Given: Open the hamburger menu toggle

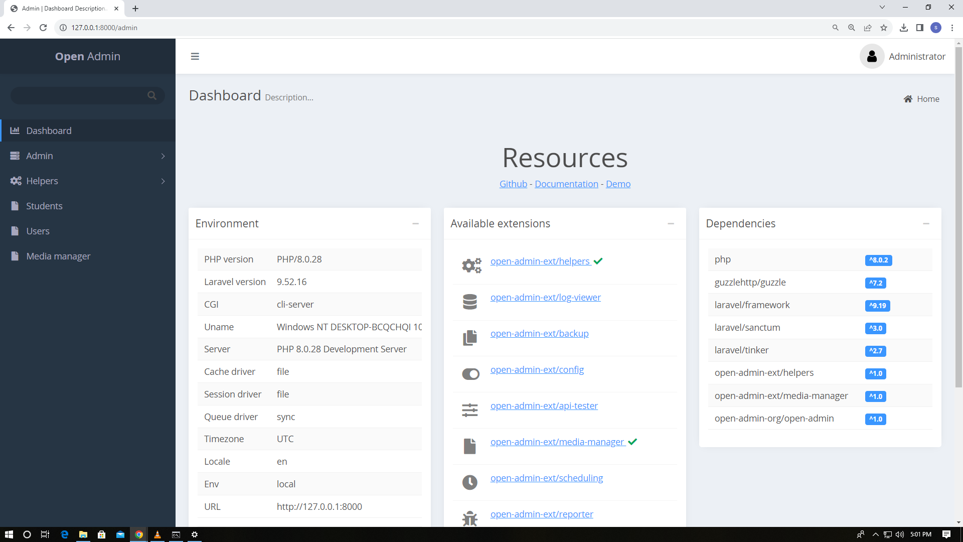Looking at the screenshot, I should coord(195,56).
